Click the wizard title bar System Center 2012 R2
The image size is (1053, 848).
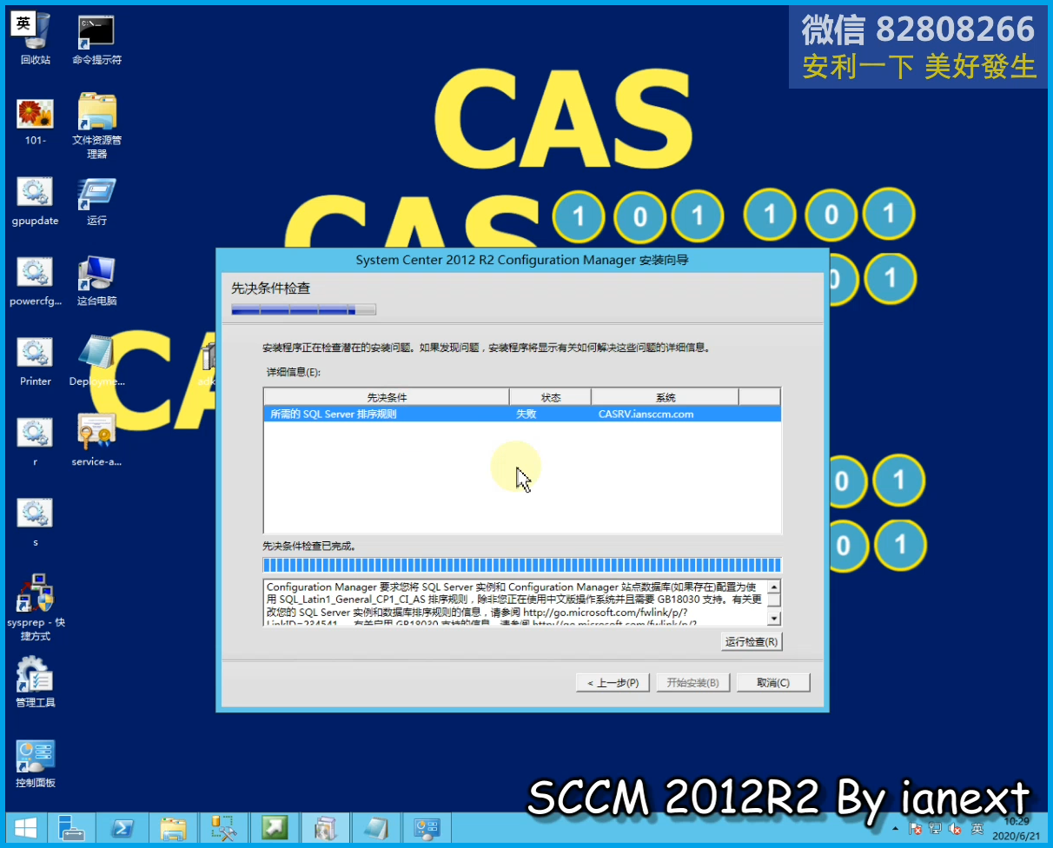tap(522, 260)
